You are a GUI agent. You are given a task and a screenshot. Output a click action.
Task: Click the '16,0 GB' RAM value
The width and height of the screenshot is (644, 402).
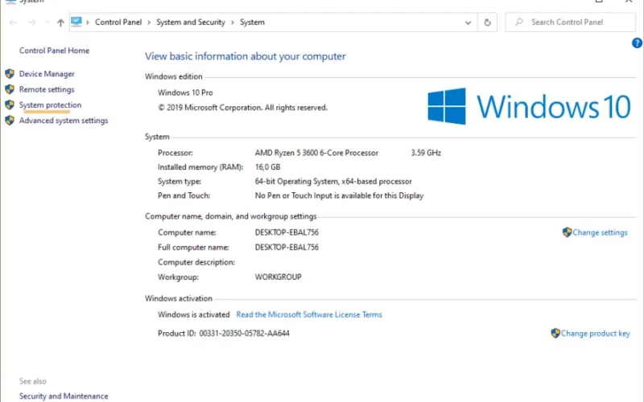click(267, 167)
